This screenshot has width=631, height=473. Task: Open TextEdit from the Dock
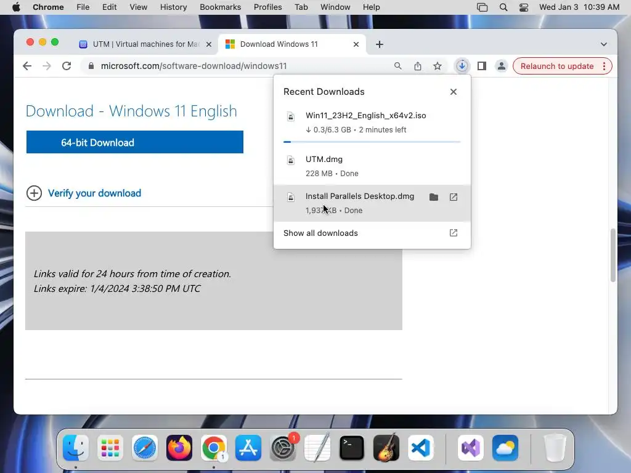tap(317, 448)
